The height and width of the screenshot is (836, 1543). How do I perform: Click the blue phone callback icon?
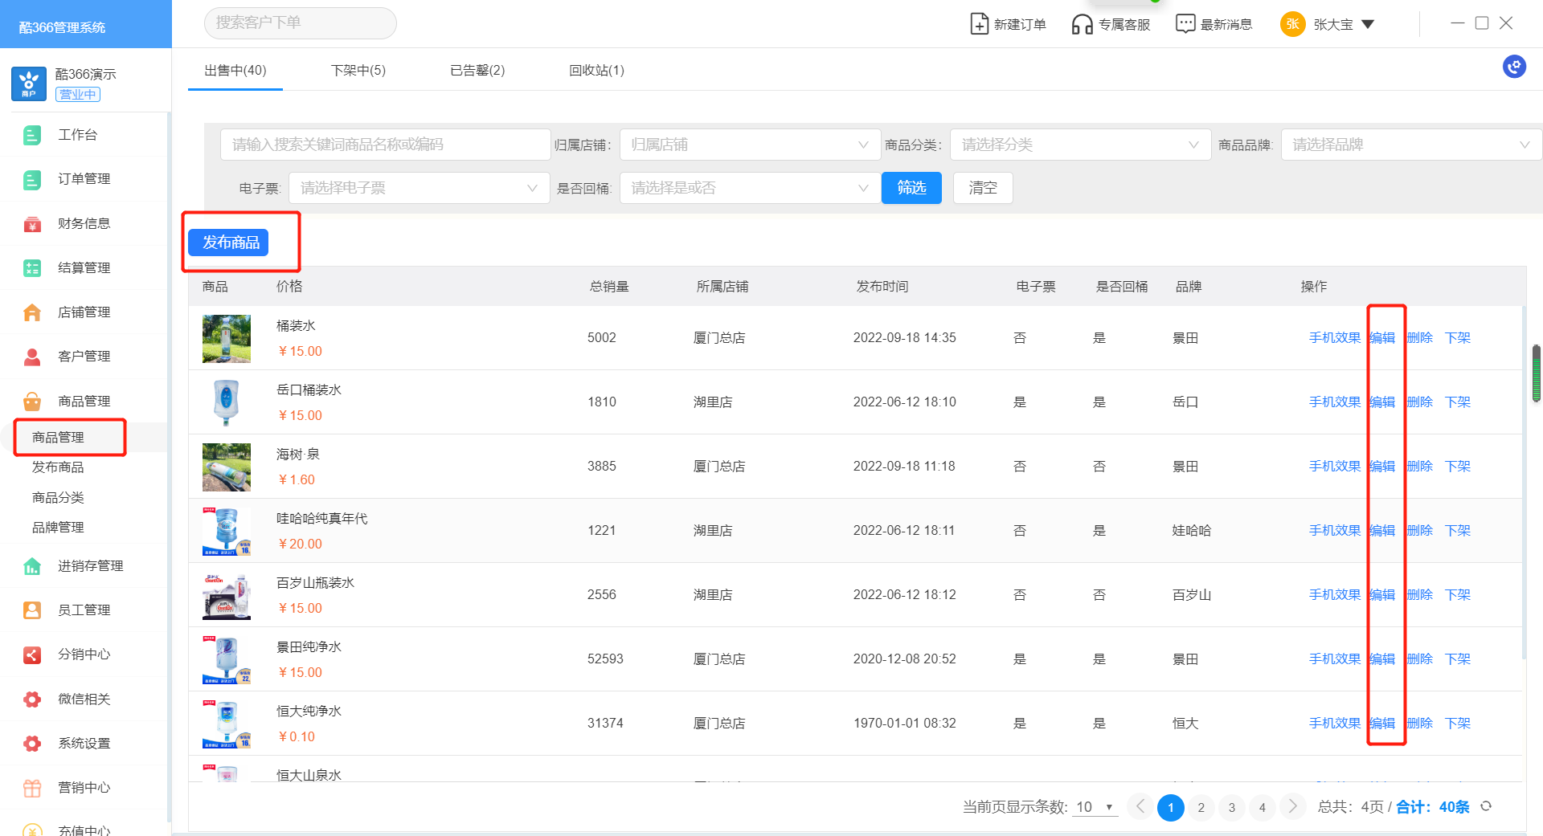1514,67
